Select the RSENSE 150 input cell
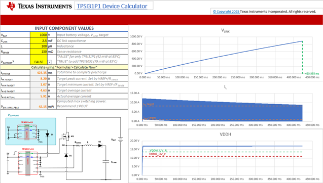Image resolution: width=323 pixels, height=183 pixels. pyautogui.click(x=39, y=52)
